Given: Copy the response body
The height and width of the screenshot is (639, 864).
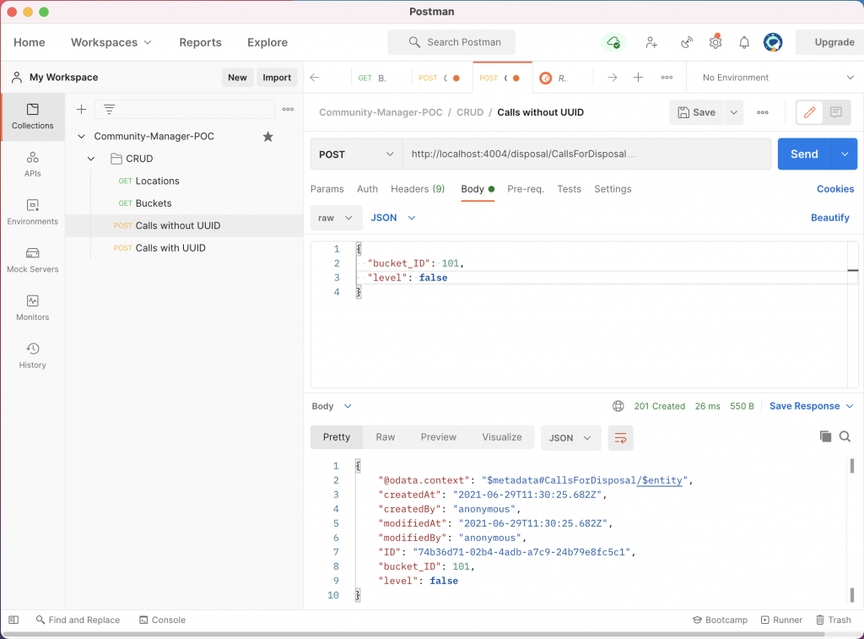Looking at the screenshot, I should [x=825, y=436].
